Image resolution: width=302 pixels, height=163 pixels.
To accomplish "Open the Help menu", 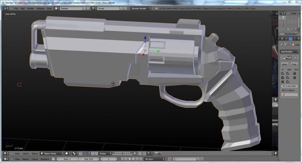I will pos(49,9).
